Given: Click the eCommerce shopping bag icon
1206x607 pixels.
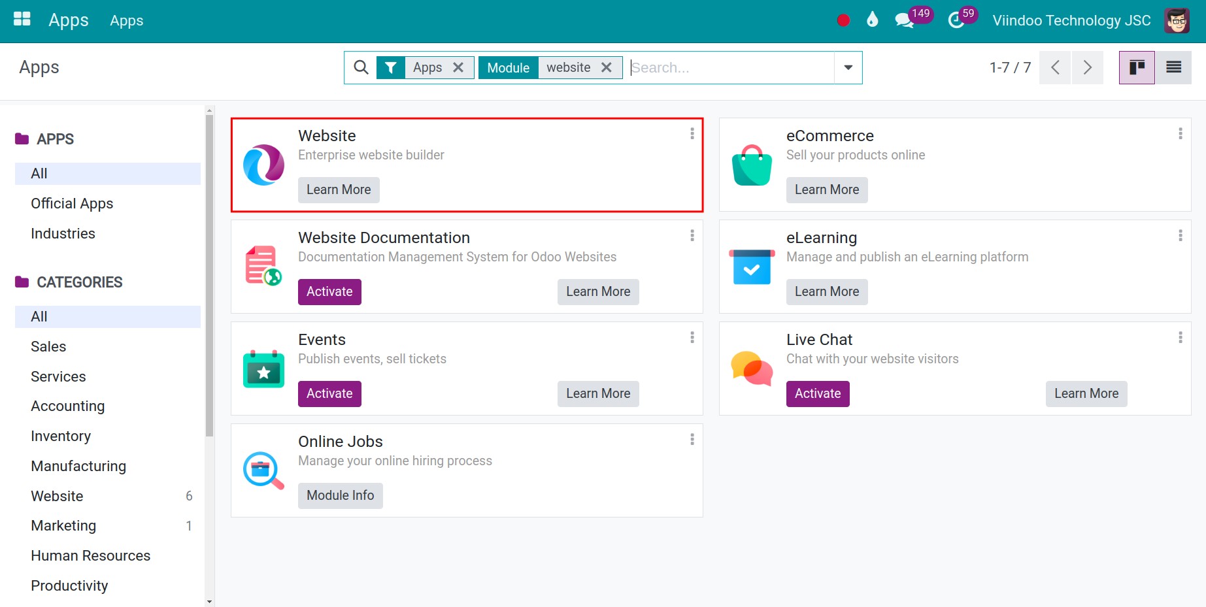Looking at the screenshot, I should click(752, 165).
